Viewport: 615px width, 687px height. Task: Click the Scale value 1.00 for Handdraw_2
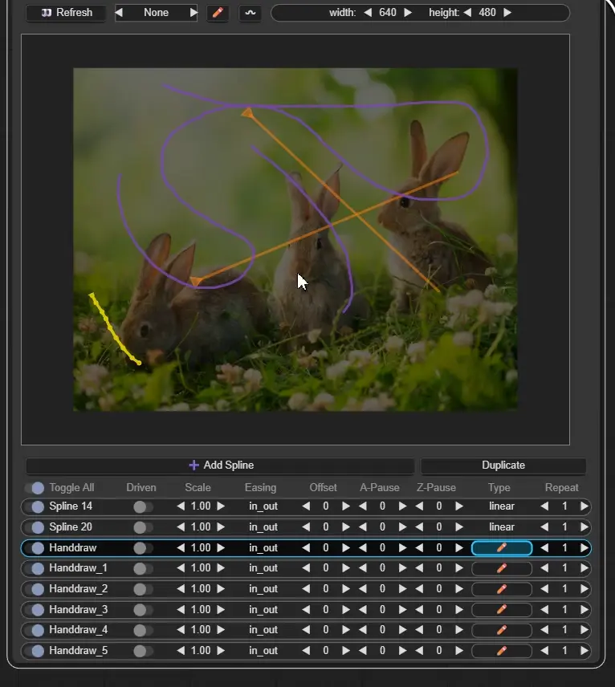coord(201,589)
